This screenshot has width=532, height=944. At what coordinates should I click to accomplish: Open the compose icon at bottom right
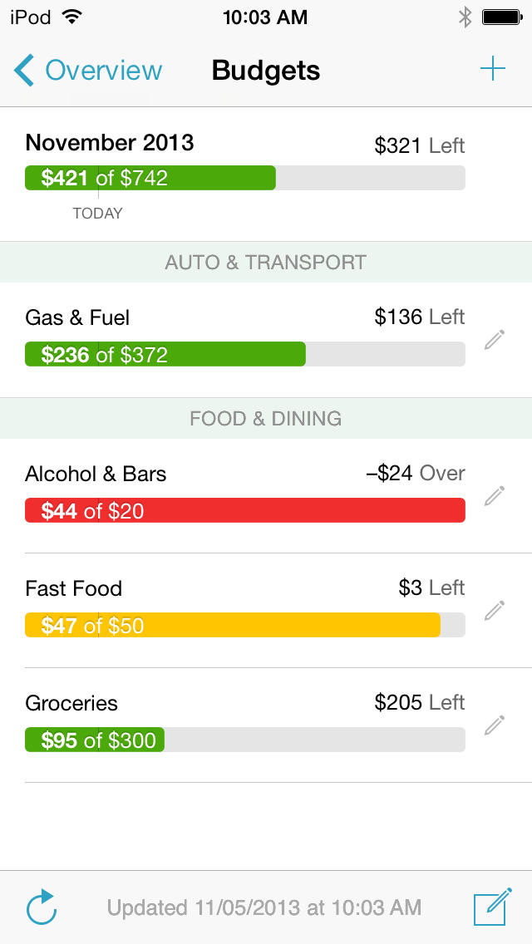(492, 907)
